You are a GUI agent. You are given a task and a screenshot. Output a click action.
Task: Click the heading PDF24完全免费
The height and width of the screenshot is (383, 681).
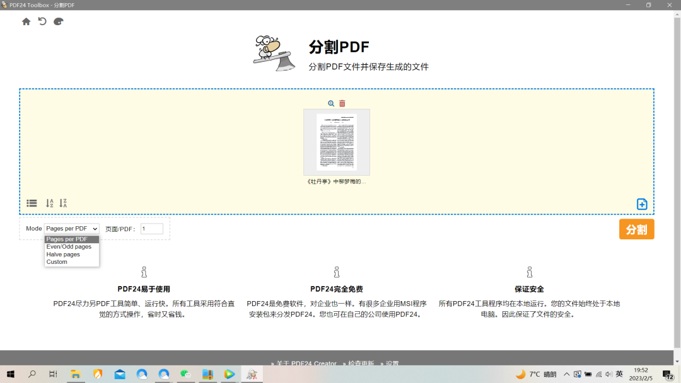click(337, 289)
